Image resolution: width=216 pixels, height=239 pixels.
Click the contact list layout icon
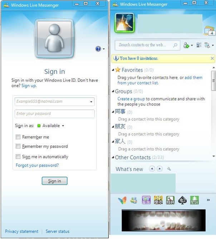(199, 45)
